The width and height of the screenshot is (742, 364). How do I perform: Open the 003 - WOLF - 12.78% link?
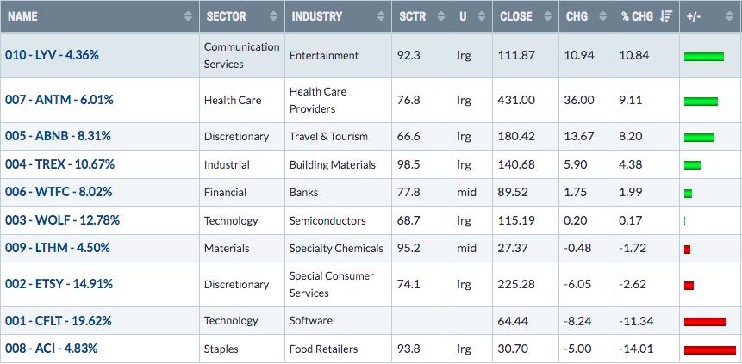click(62, 220)
